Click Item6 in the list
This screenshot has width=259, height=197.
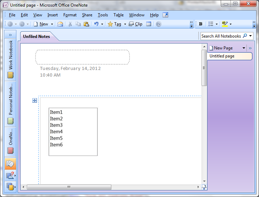[56, 145]
